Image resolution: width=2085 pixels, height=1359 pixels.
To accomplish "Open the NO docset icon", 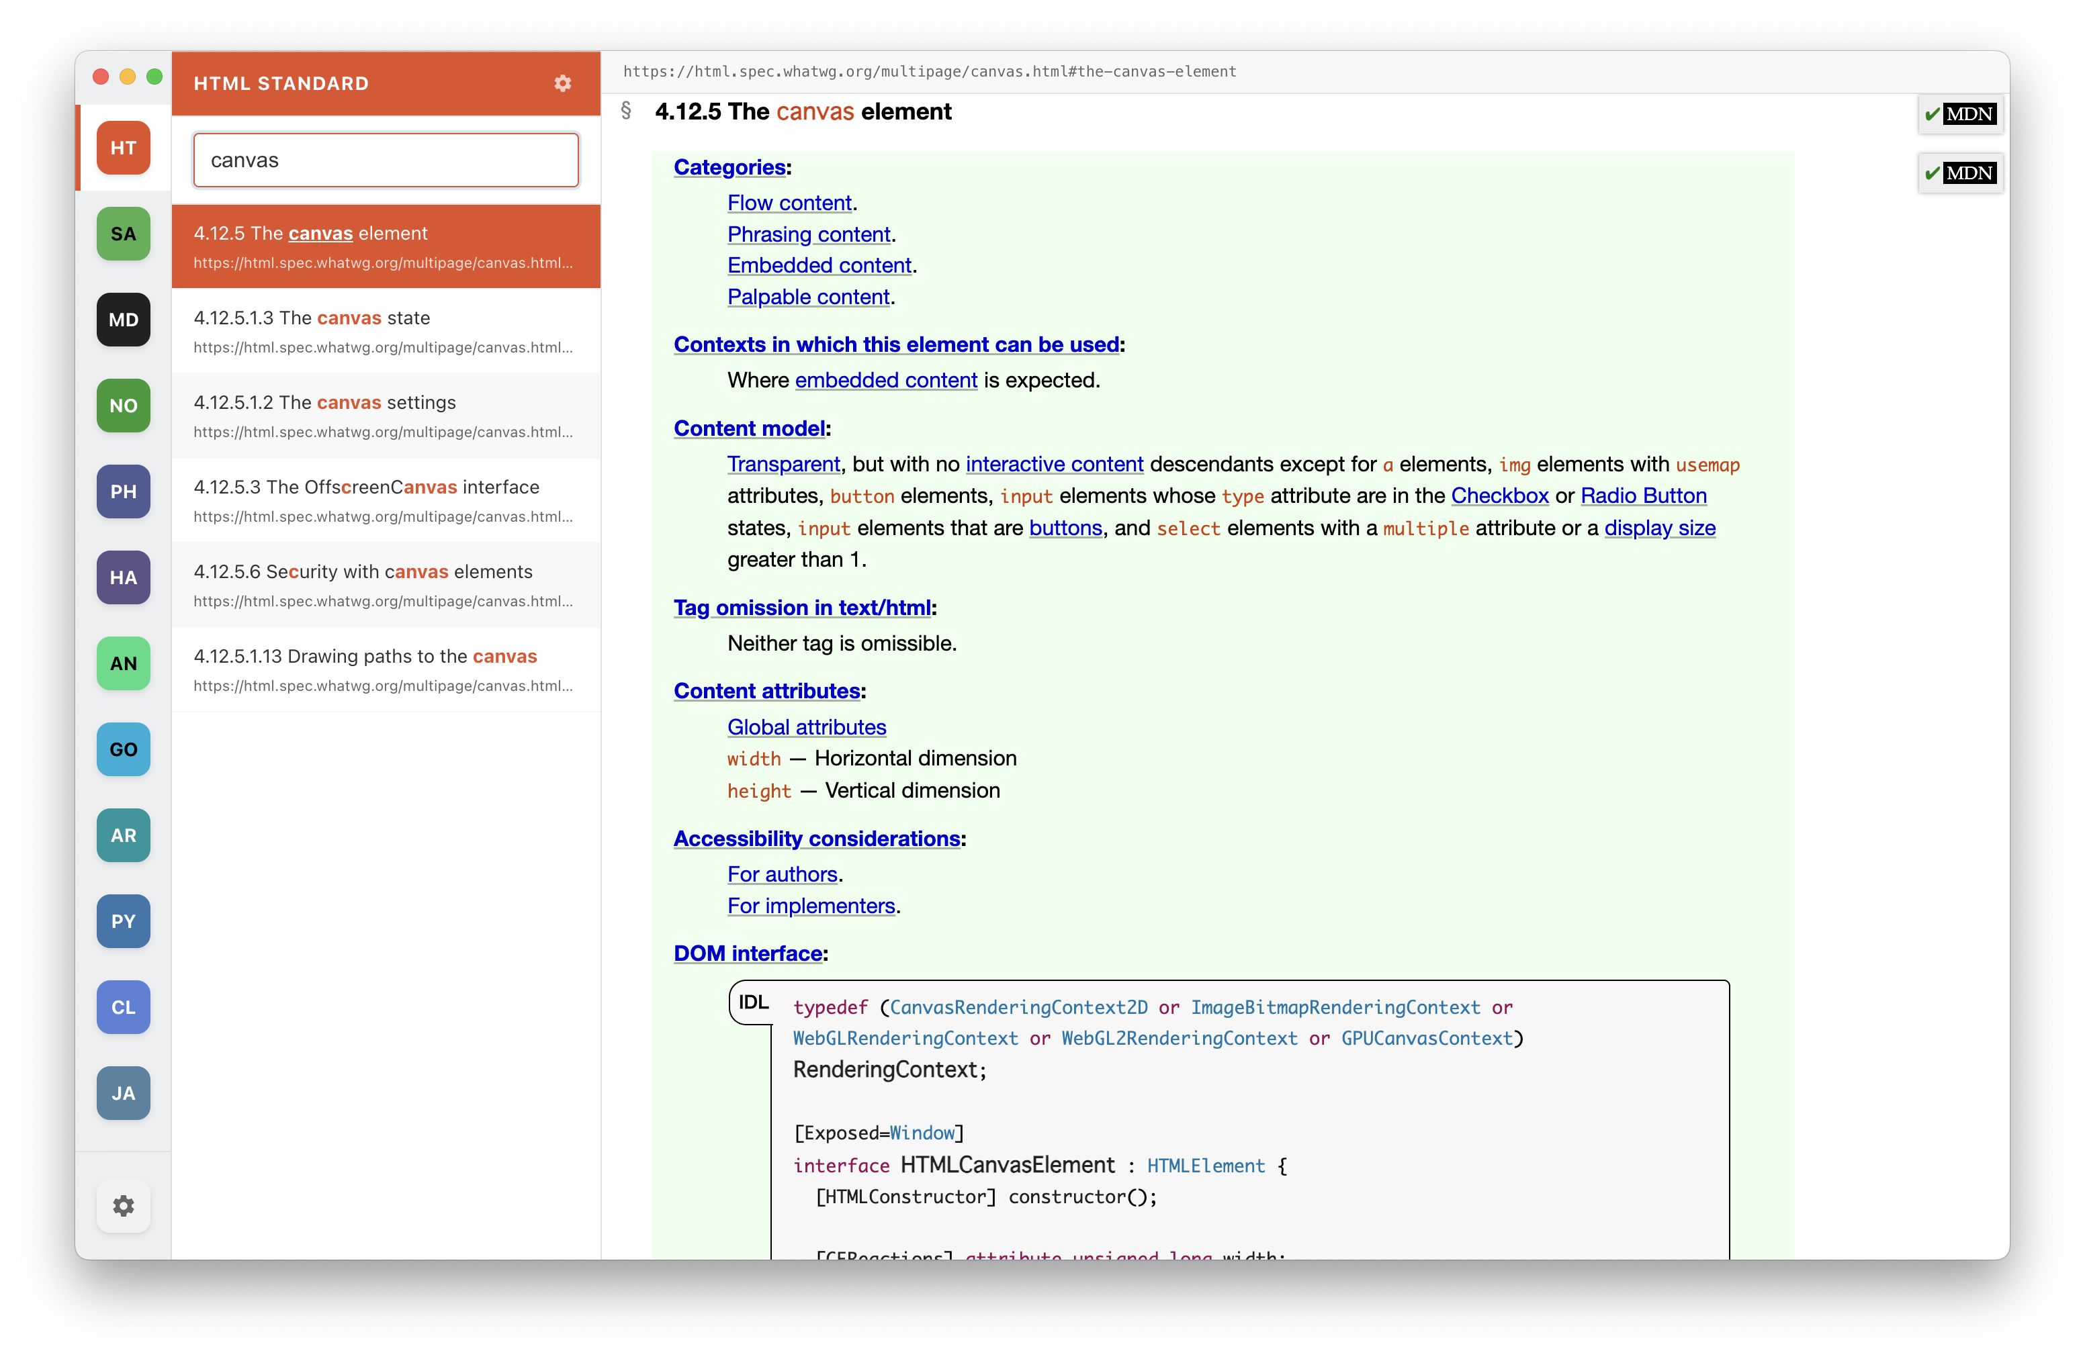I will (123, 406).
